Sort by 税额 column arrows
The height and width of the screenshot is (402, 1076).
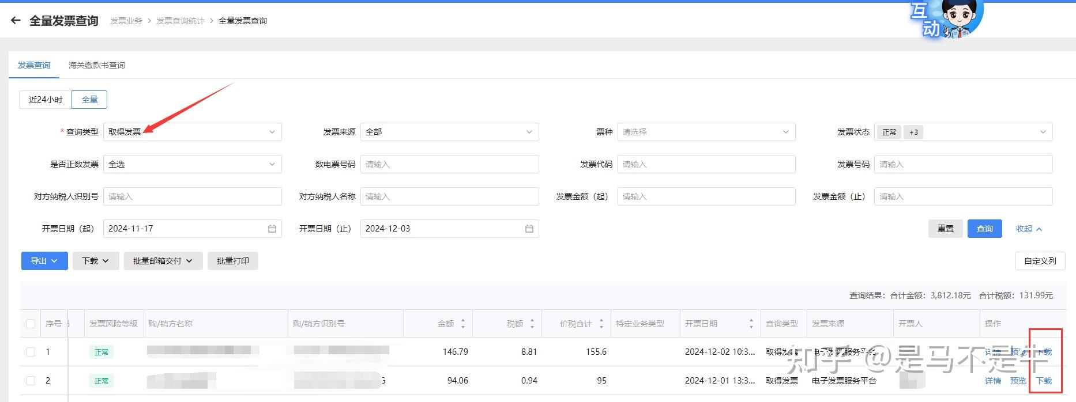click(x=532, y=324)
